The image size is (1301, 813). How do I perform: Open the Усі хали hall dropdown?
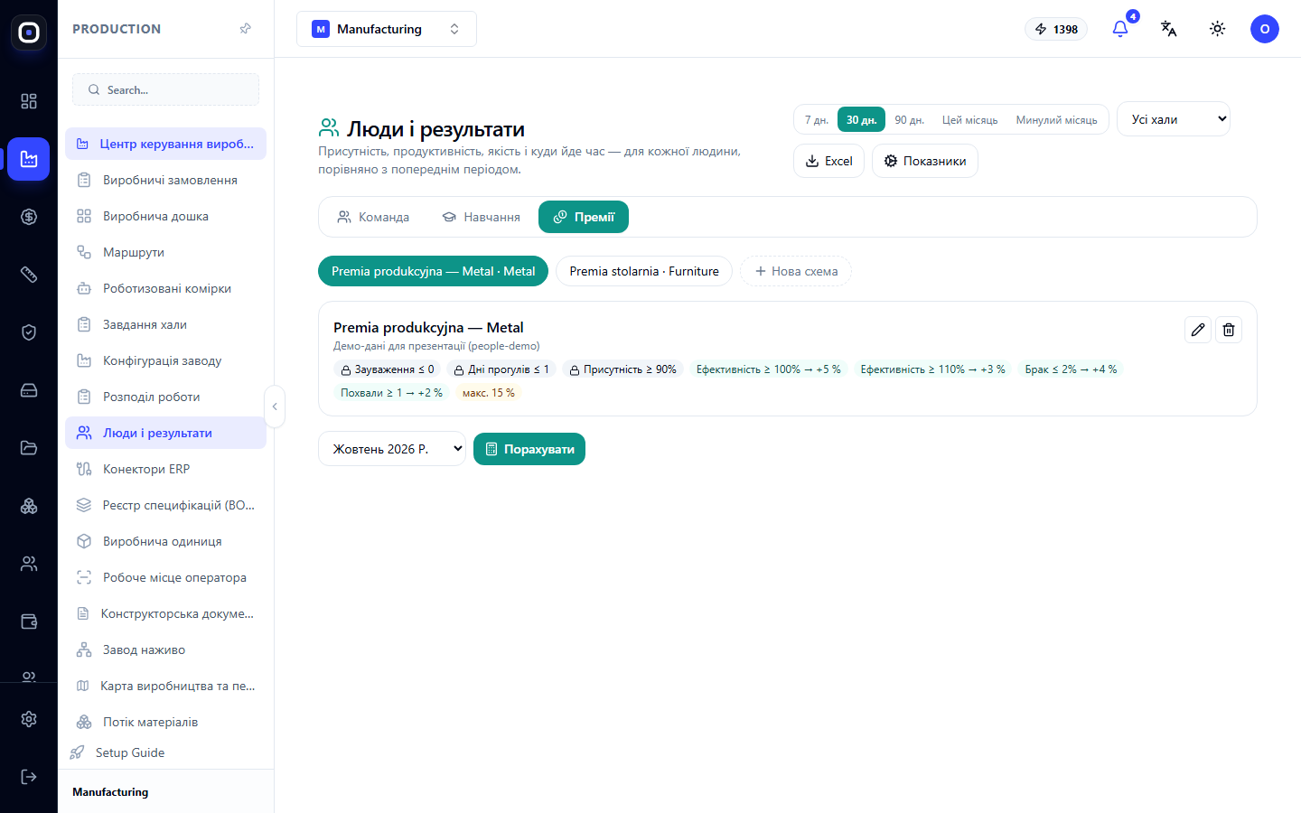tap(1174, 119)
